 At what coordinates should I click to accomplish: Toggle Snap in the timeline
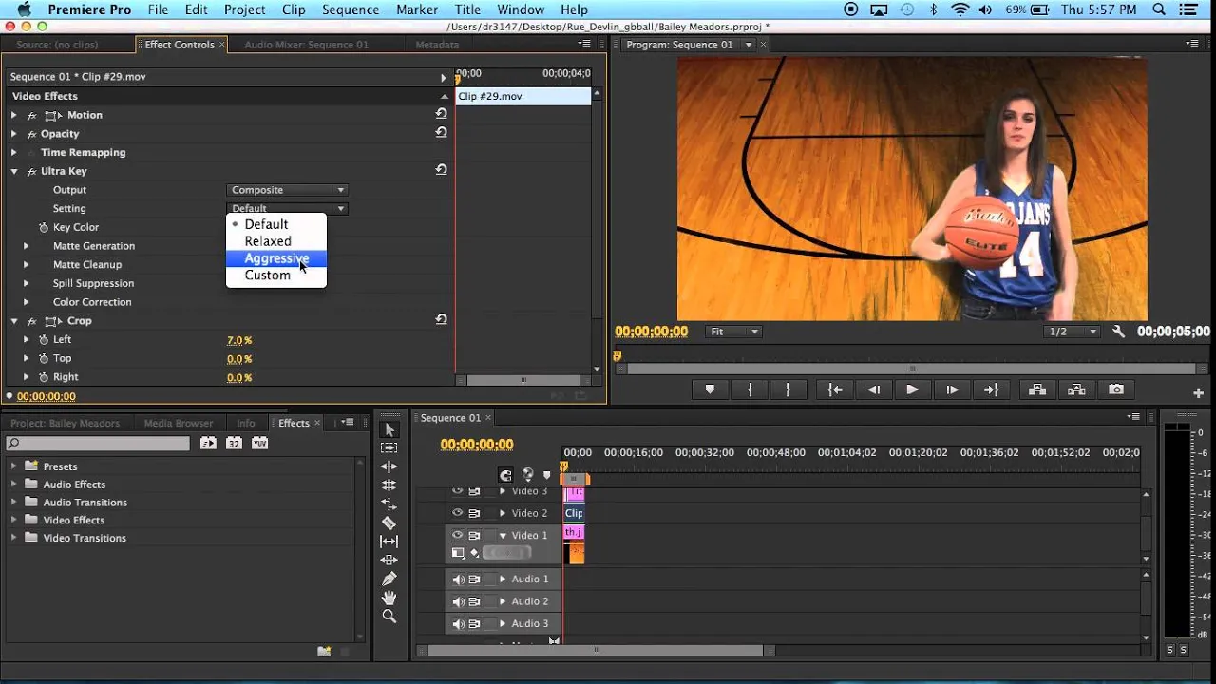pyautogui.click(x=505, y=475)
